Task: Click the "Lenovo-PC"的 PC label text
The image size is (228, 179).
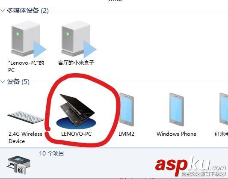Action: click(26, 66)
